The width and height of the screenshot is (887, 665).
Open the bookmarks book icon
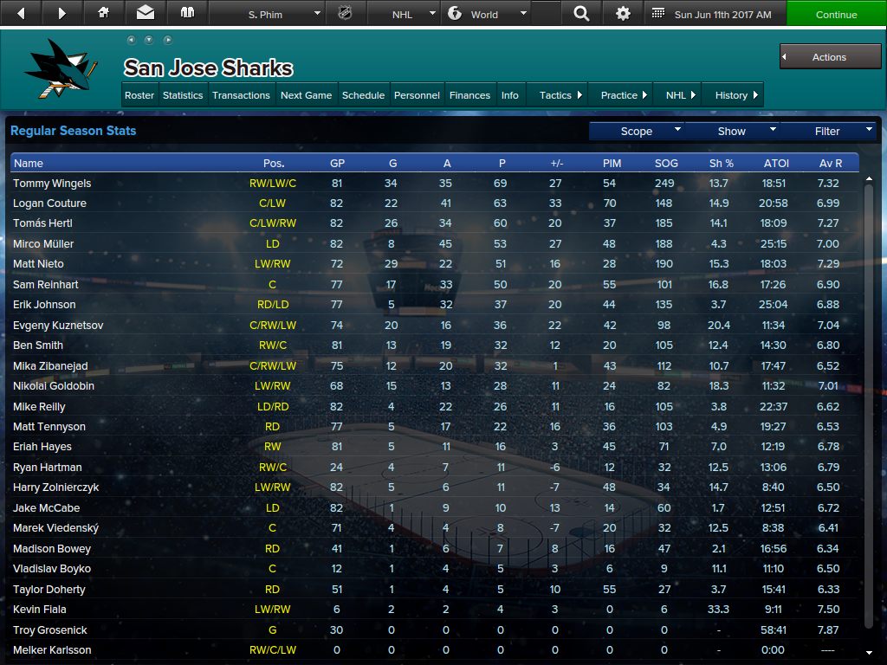[x=187, y=13]
